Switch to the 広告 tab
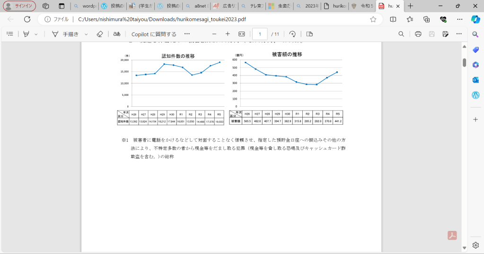This screenshot has height=254, width=484. coord(222,6)
